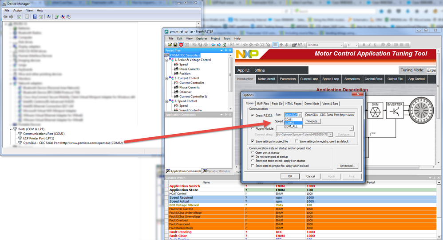Screen dimensions: 443x240
Task: Click the open project folder icon in FreeMASTER toolbar
Action: tap(170, 45)
